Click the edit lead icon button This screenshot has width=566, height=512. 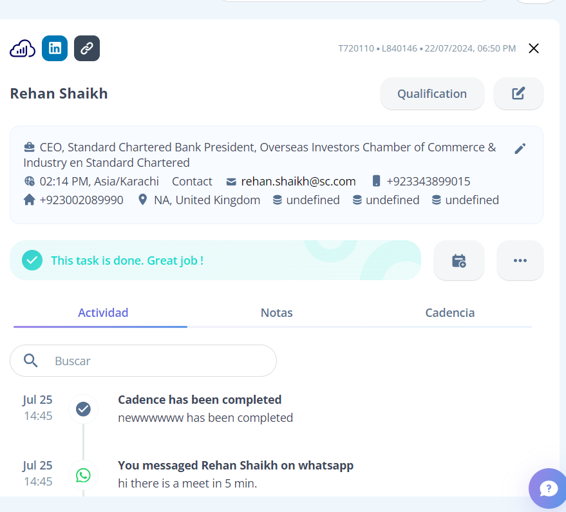pyautogui.click(x=518, y=93)
